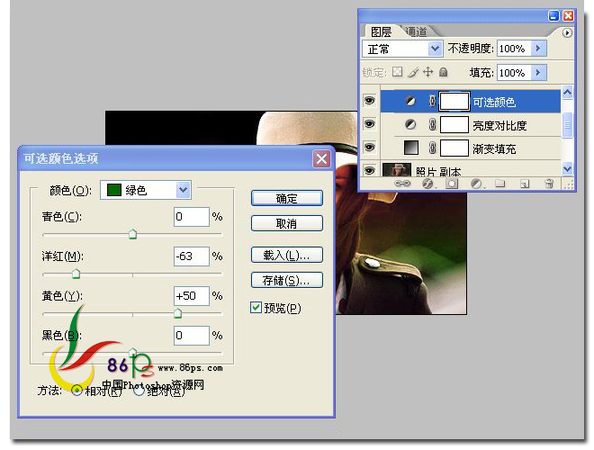Click the link layers icon at panel bottom
594x450 pixels.
click(402, 184)
